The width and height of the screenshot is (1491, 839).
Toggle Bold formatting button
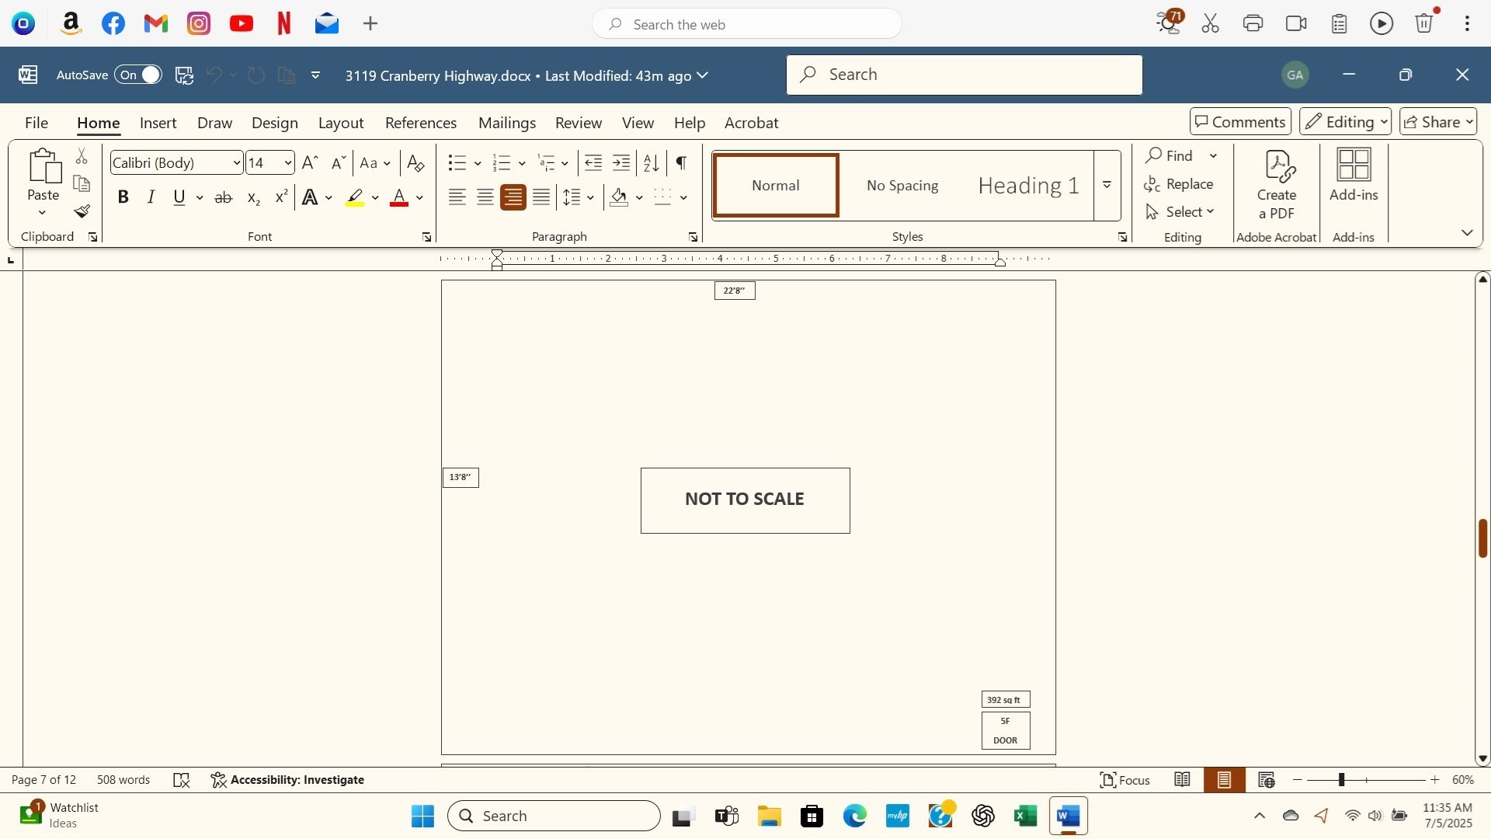[123, 198]
